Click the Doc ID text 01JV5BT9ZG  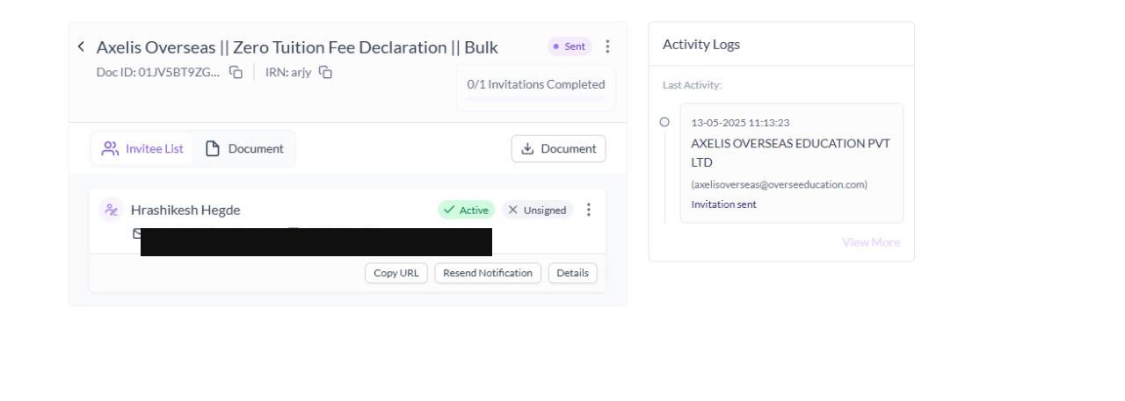(158, 72)
